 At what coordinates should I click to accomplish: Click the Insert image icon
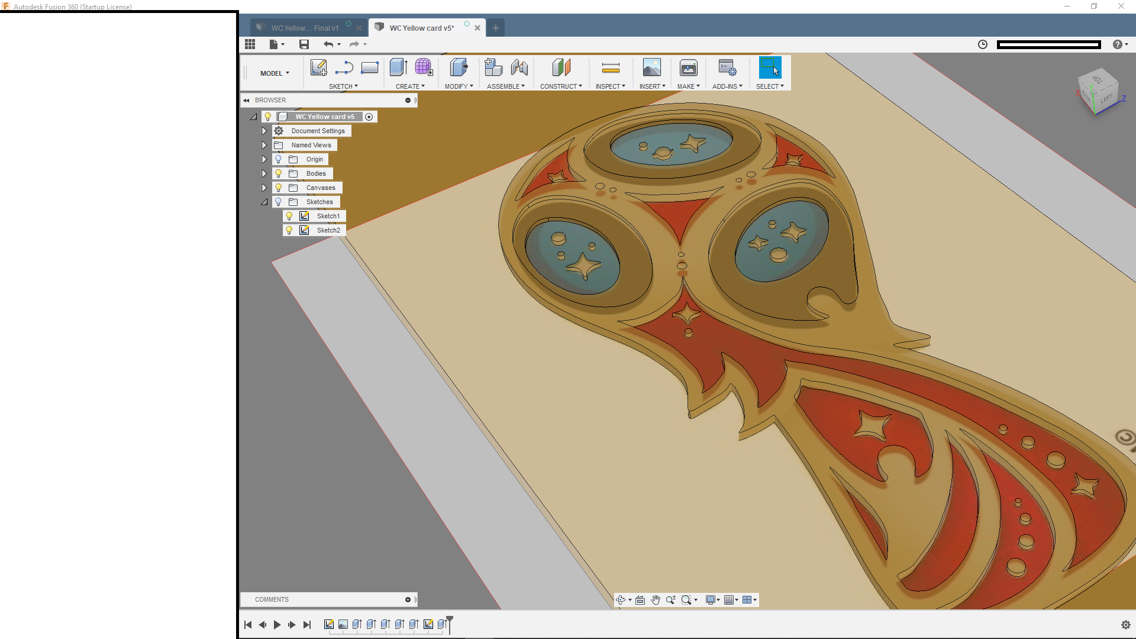pyautogui.click(x=652, y=67)
